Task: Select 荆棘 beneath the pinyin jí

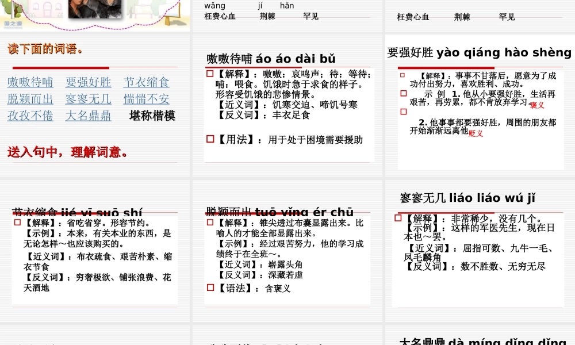Action: [267, 17]
